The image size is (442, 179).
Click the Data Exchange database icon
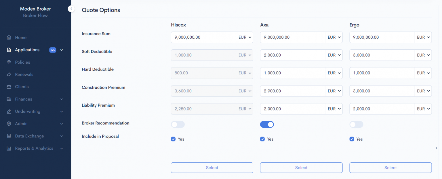click(9, 136)
